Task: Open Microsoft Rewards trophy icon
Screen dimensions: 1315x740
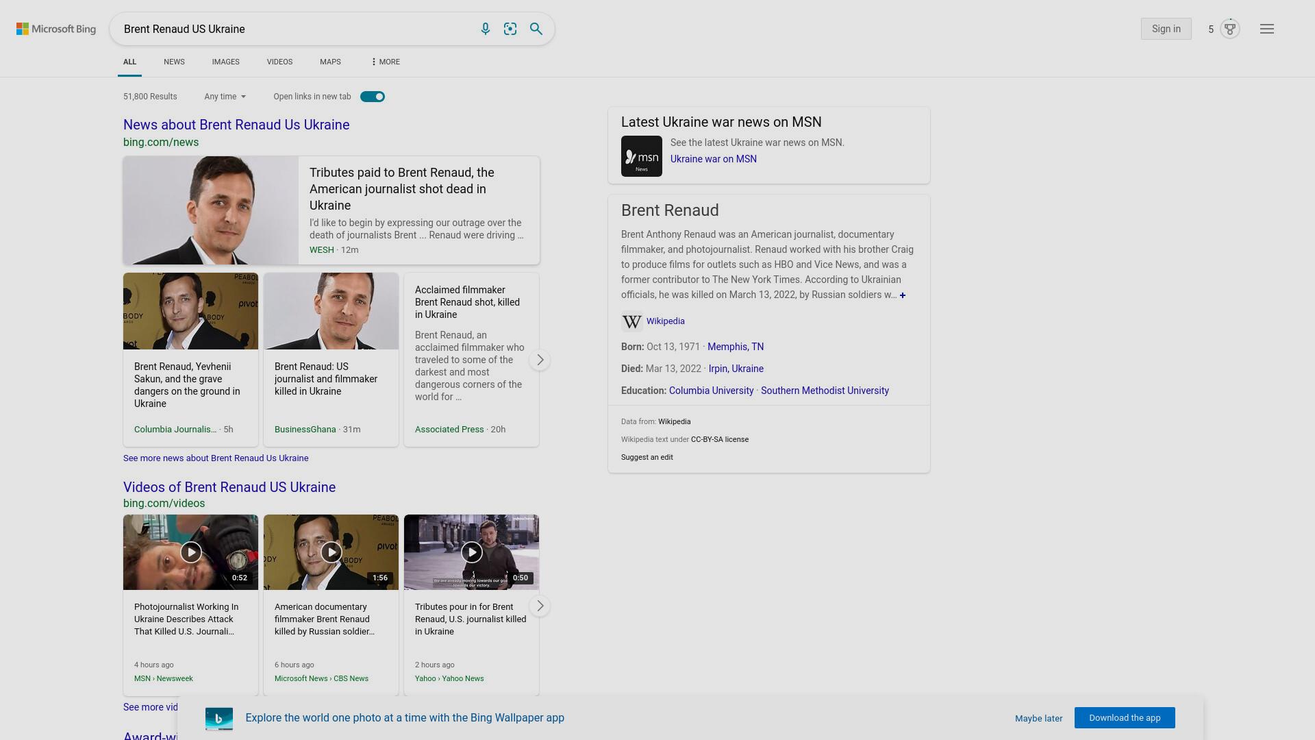Action: pos(1230,29)
